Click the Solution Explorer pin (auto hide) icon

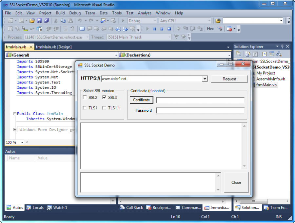pyautogui.click(x=282, y=46)
